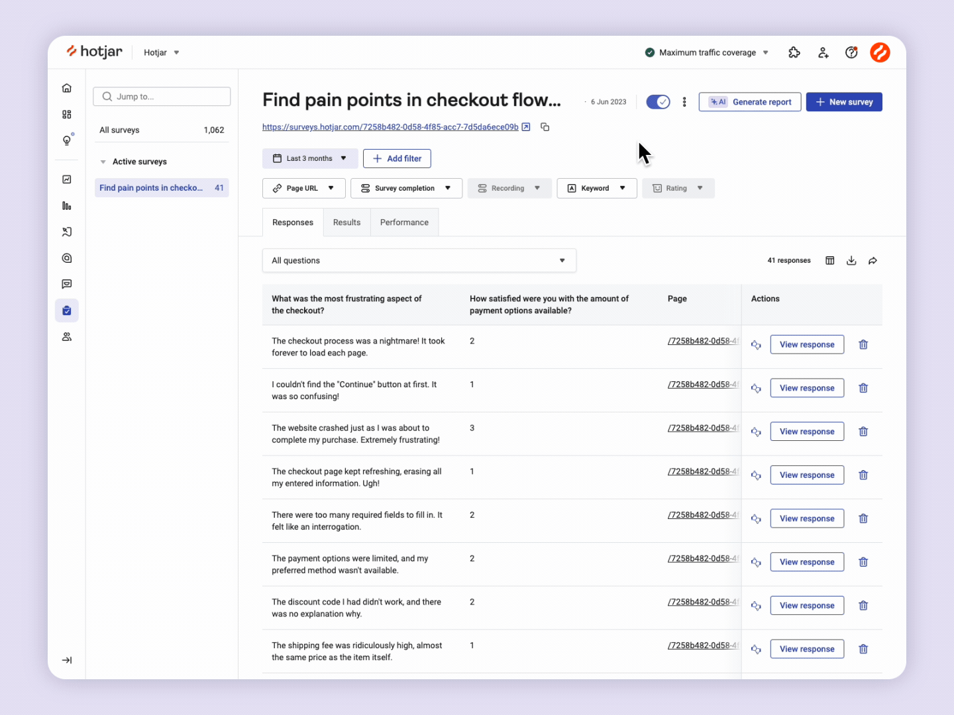Add highlight for too many required fields response
954x715 pixels.
756,519
